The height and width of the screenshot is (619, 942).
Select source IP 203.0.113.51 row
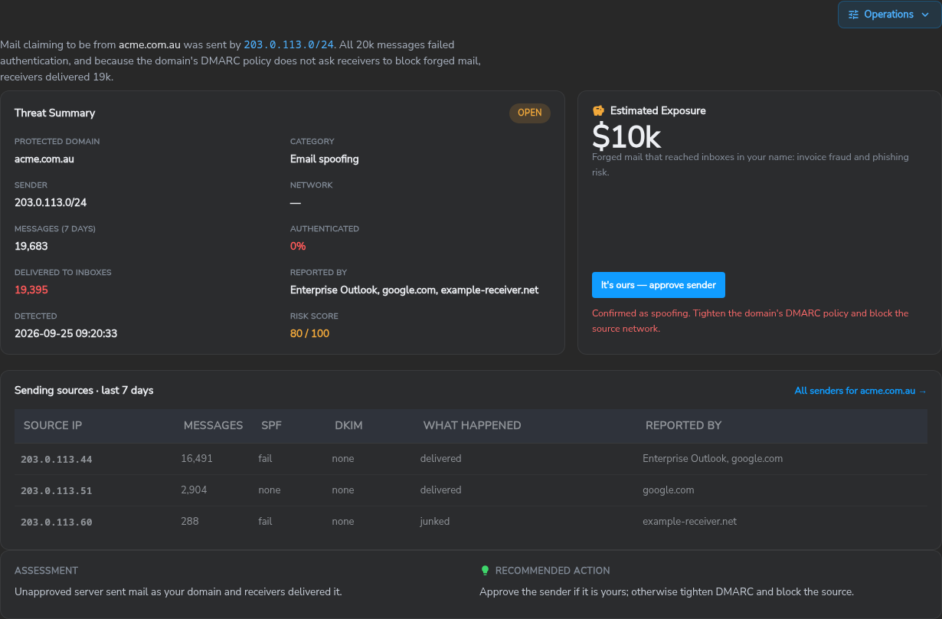[470, 490]
